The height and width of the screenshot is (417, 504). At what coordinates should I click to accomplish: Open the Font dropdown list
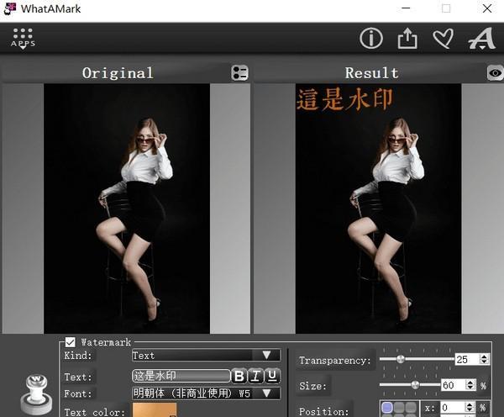click(x=206, y=393)
